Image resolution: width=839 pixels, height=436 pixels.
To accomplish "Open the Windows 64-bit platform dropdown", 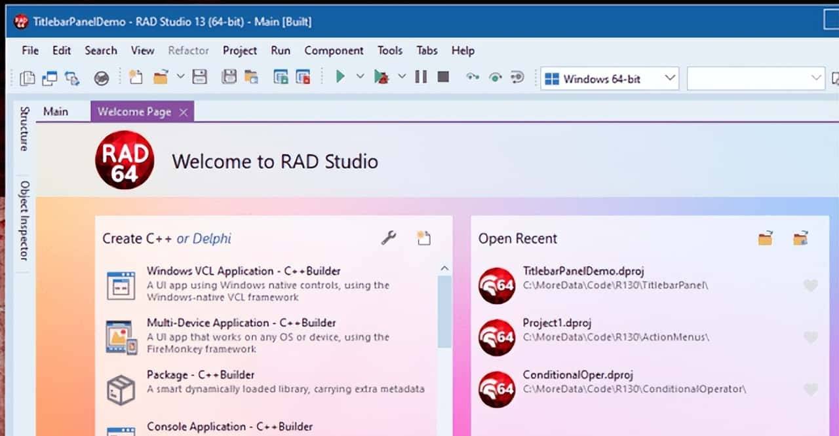I will pos(610,79).
